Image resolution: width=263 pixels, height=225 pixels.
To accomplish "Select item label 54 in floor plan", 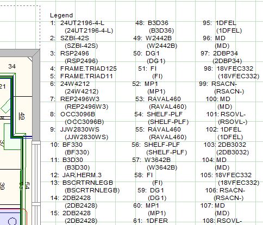I will pyautogui.click(x=27, y=185).
